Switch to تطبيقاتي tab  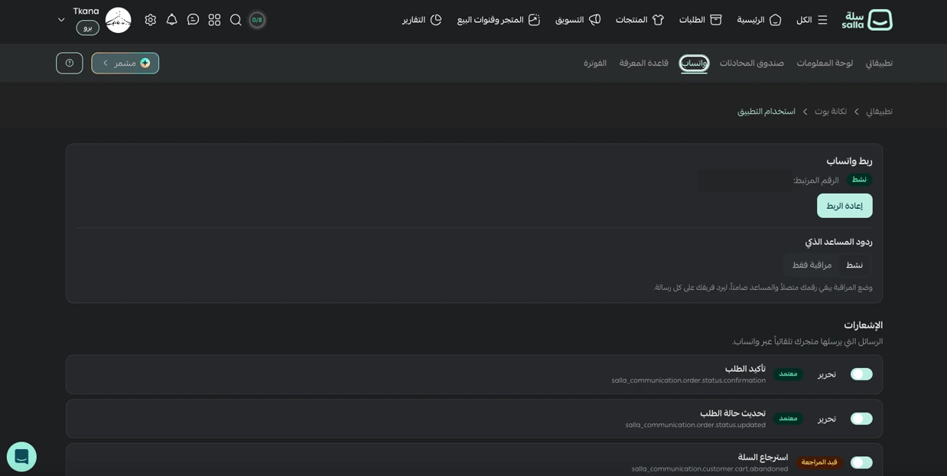(x=879, y=64)
